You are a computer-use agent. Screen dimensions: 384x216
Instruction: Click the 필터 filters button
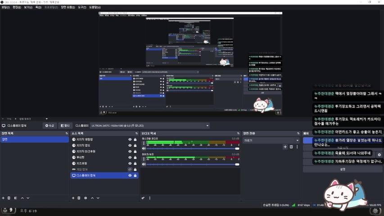pyautogui.click(x=65, y=126)
